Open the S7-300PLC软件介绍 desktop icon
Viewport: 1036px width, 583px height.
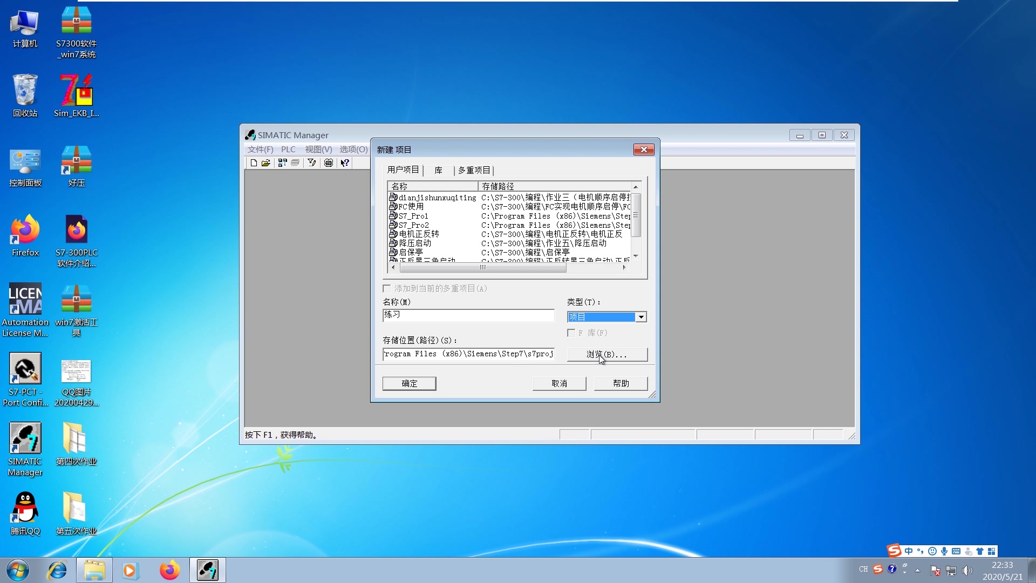(x=77, y=241)
